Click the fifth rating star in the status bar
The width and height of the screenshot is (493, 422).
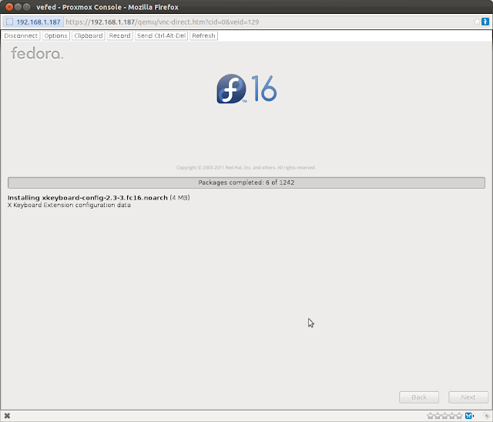459,416
